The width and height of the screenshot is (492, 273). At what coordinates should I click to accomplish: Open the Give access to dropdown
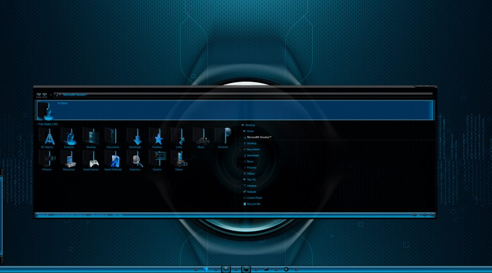(x=98, y=215)
